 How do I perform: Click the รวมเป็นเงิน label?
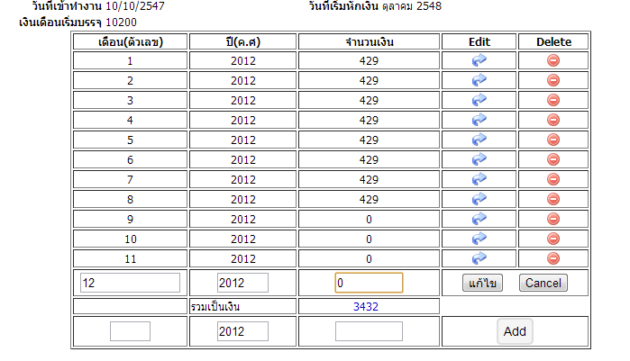tap(215, 307)
